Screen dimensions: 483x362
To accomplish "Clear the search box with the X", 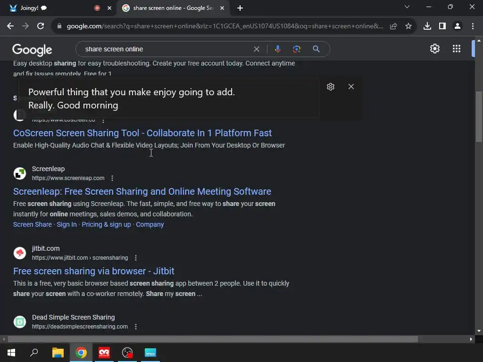I will tap(256, 49).
